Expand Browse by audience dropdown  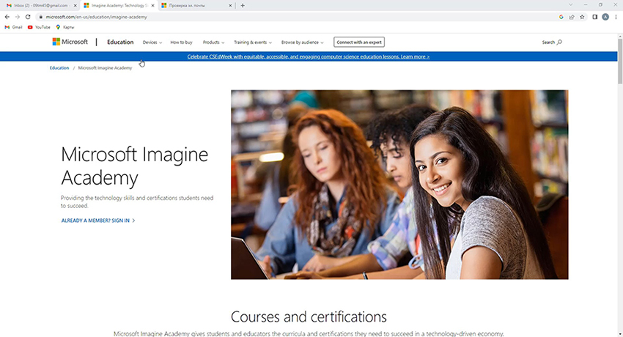click(303, 42)
